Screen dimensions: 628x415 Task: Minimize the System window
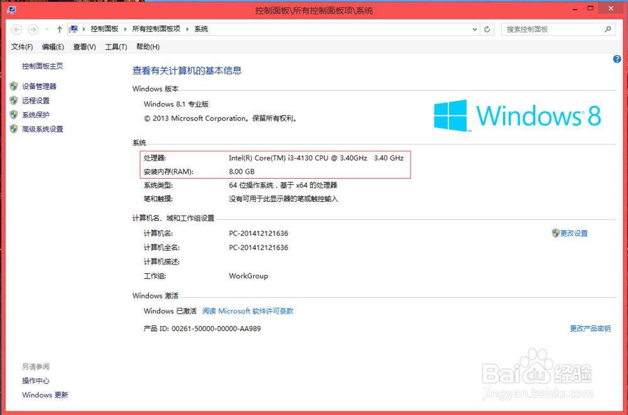coord(575,9)
